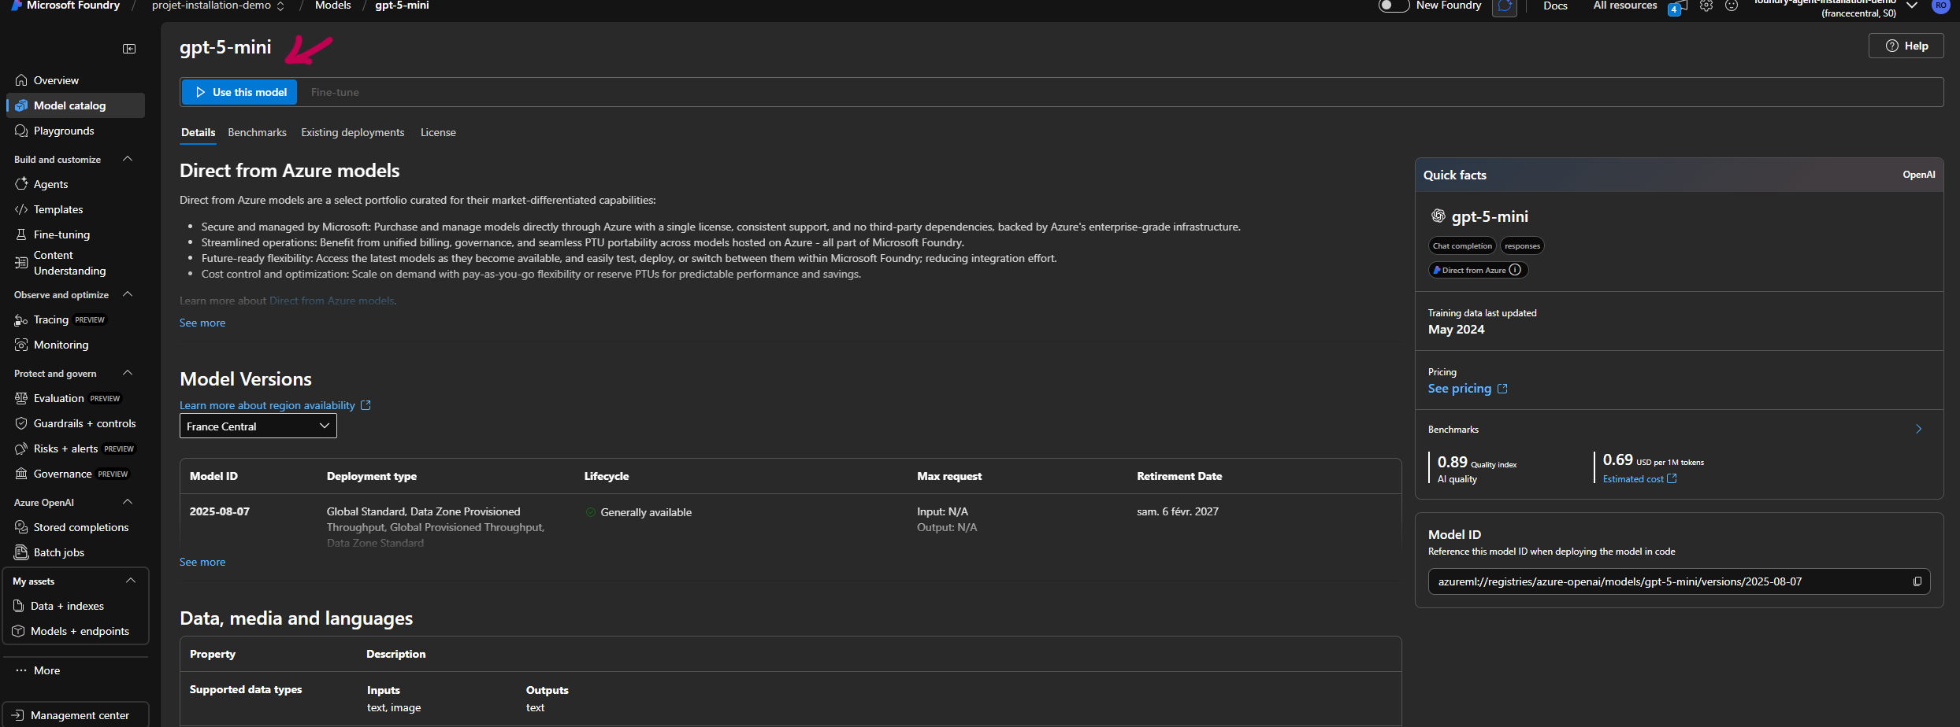The image size is (1960, 727).
Task: Click the Chat completion tag
Action: pyautogui.click(x=1462, y=245)
